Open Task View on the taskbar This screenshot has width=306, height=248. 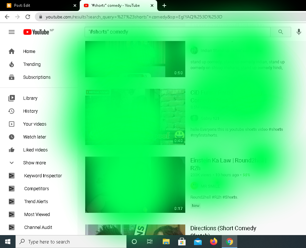[x=150, y=242]
